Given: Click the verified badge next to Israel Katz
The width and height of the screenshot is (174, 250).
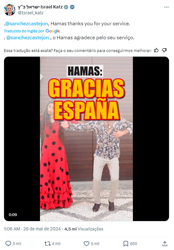Looking at the screenshot, I should [66, 7].
